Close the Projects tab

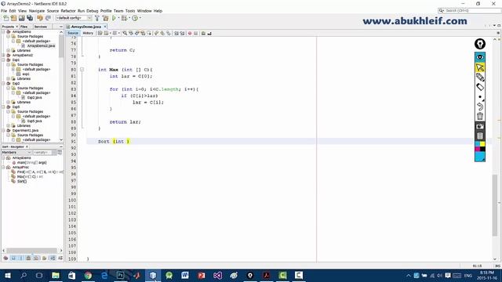point(17,27)
